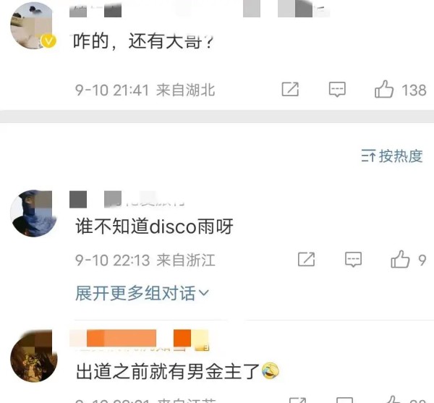The height and width of the screenshot is (403, 434).
Task: Tap the yellow V verification badge
Action: pos(48,41)
